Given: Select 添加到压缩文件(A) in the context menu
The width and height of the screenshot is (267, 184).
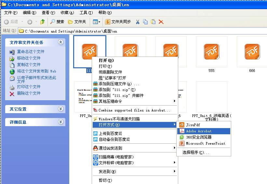Looking at the screenshot, I should coord(118,84).
